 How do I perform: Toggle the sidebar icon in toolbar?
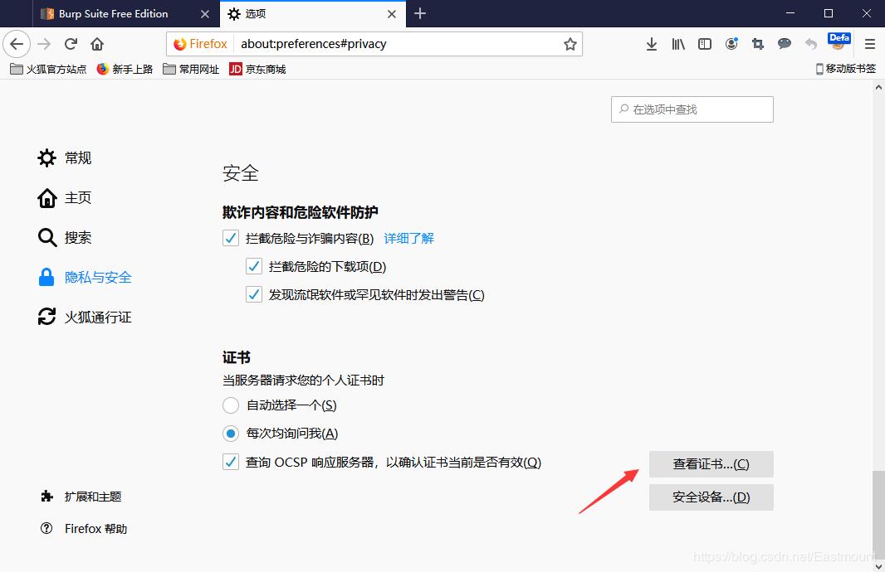click(x=704, y=44)
